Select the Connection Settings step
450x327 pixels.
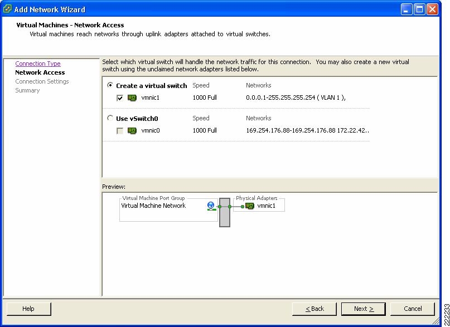[x=42, y=81]
